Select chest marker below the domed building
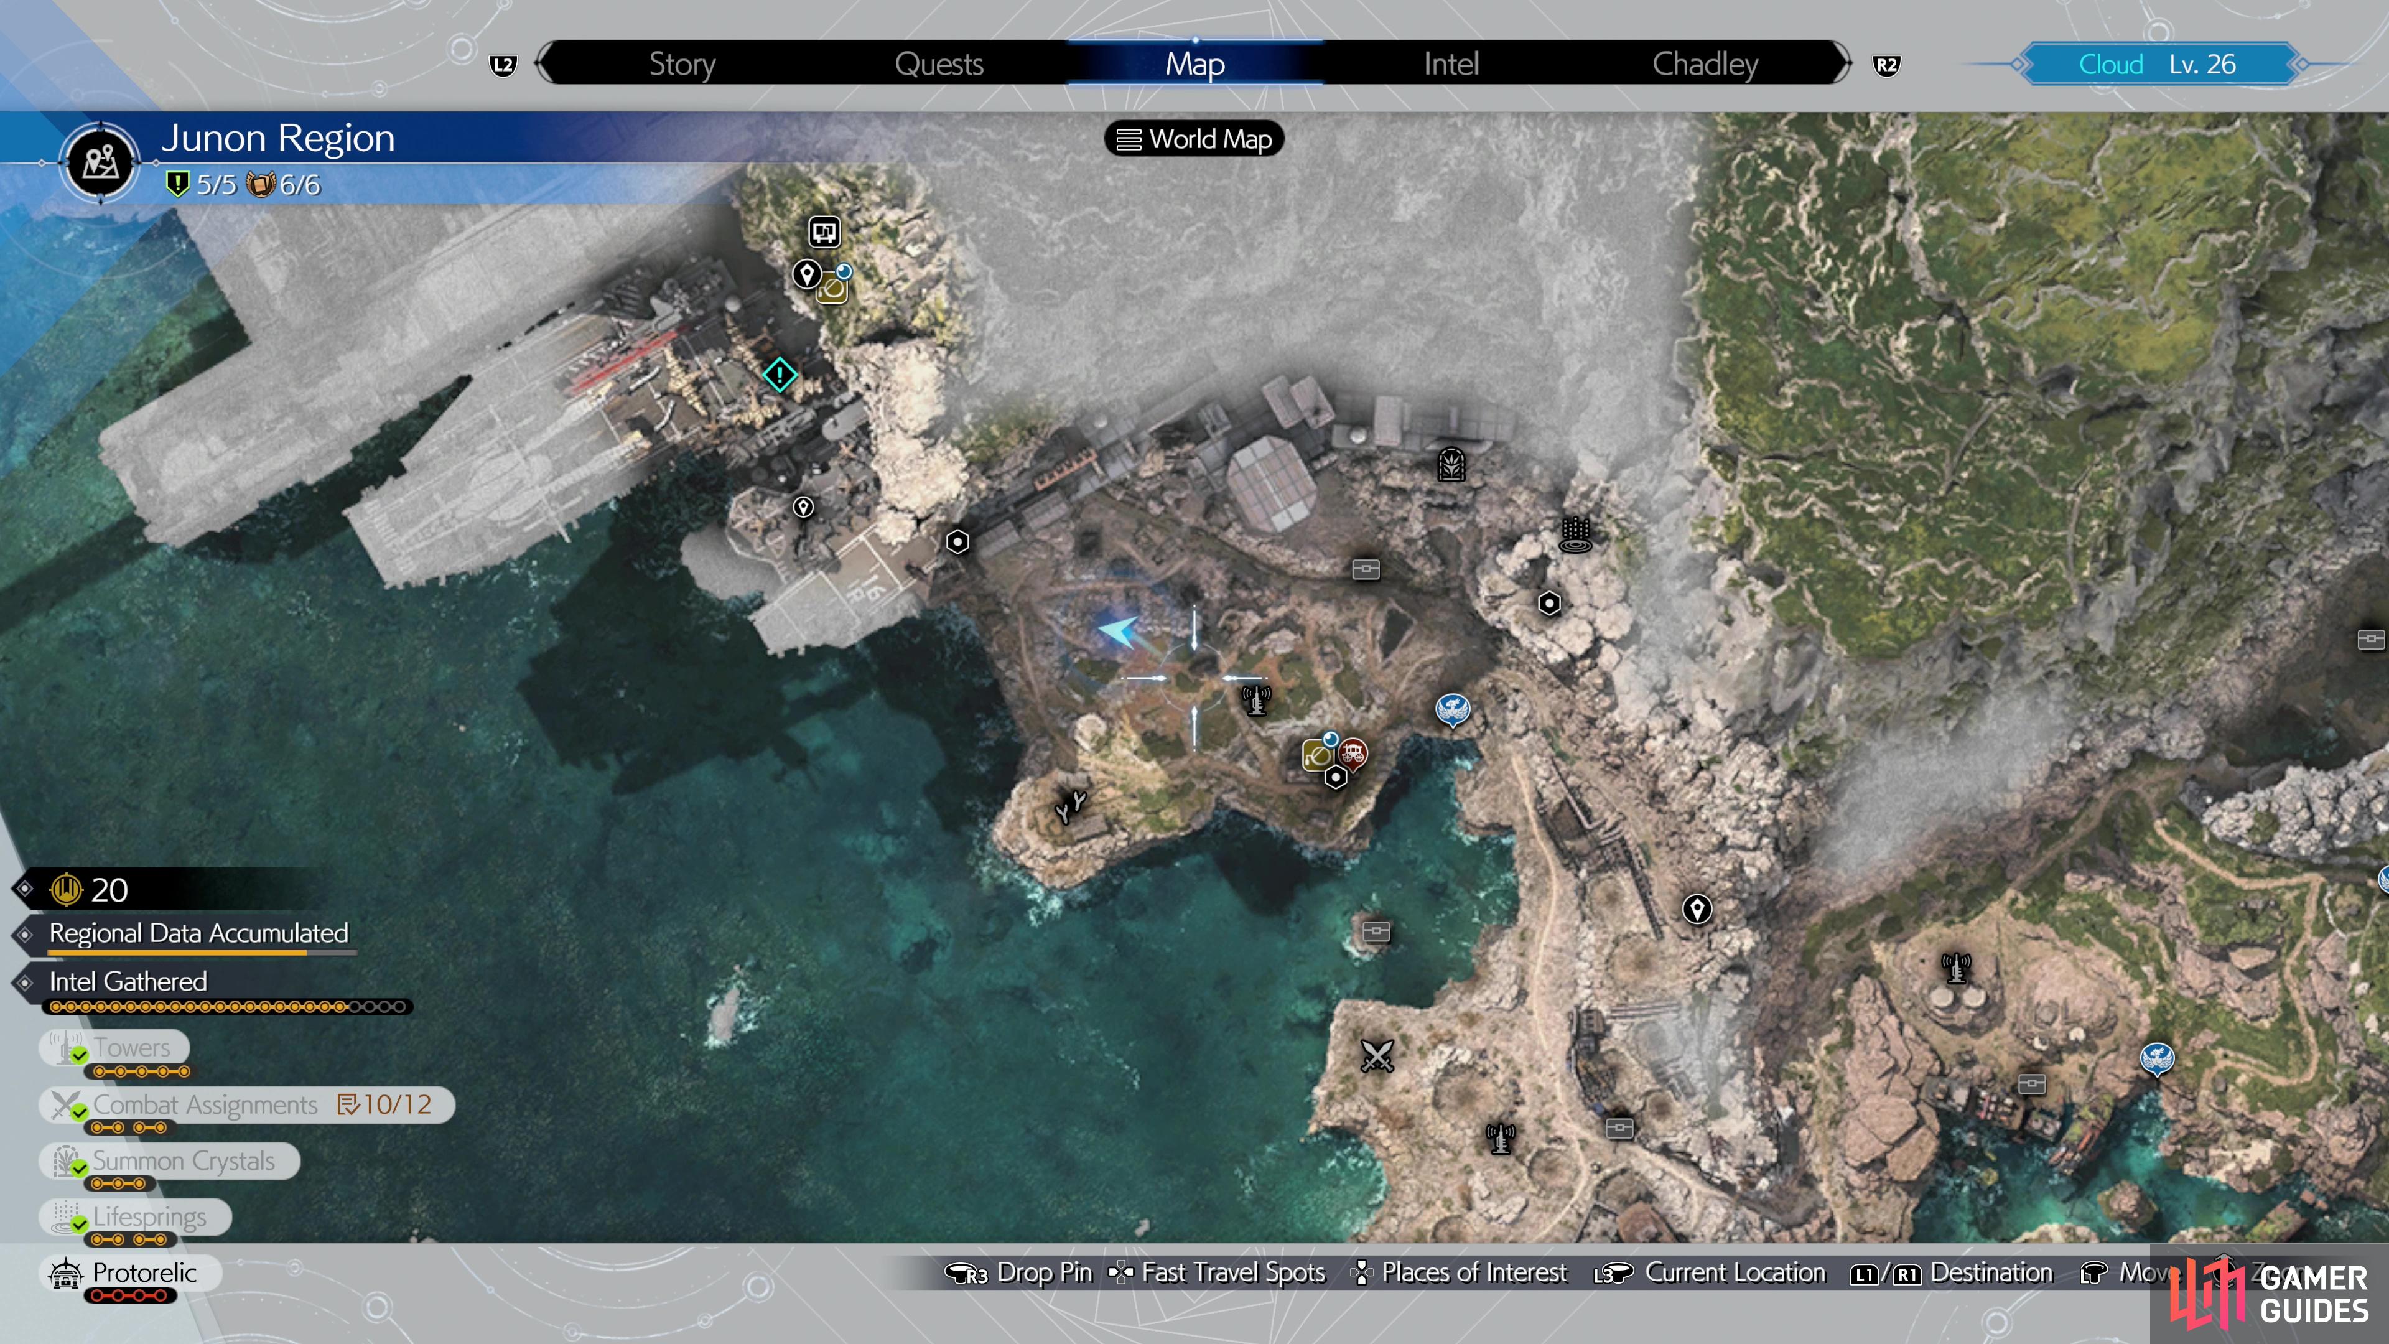Screen dimensions: 2389x1344 click(1365, 569)
